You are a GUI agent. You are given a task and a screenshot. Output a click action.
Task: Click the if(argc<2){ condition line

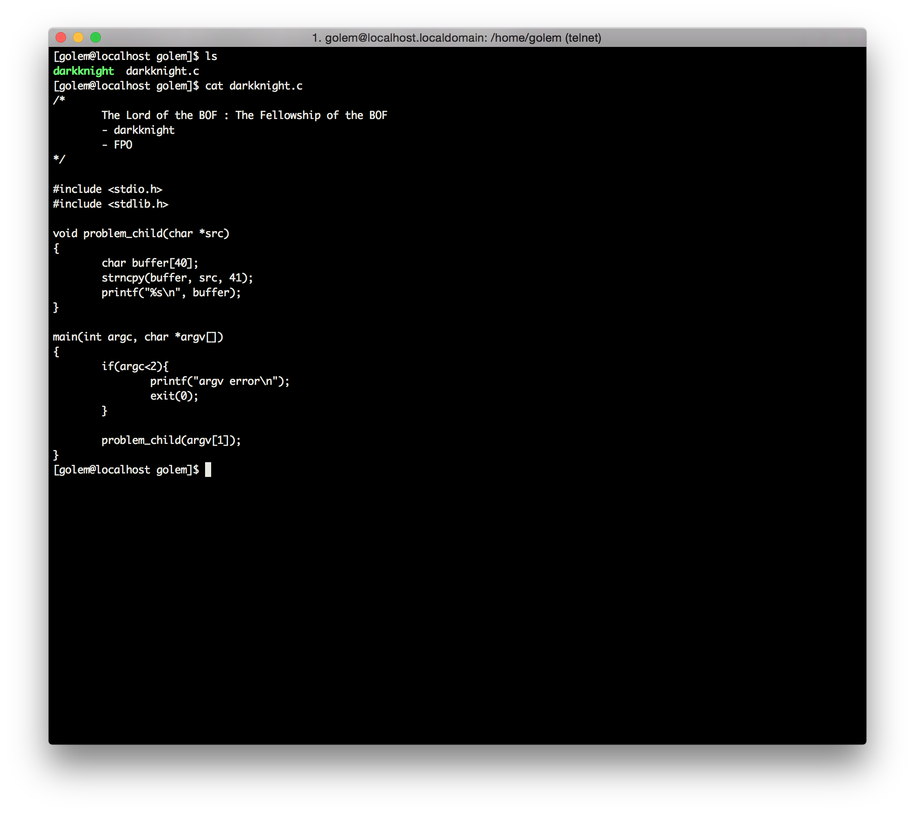pyautogui.click(x=135, y=367)
